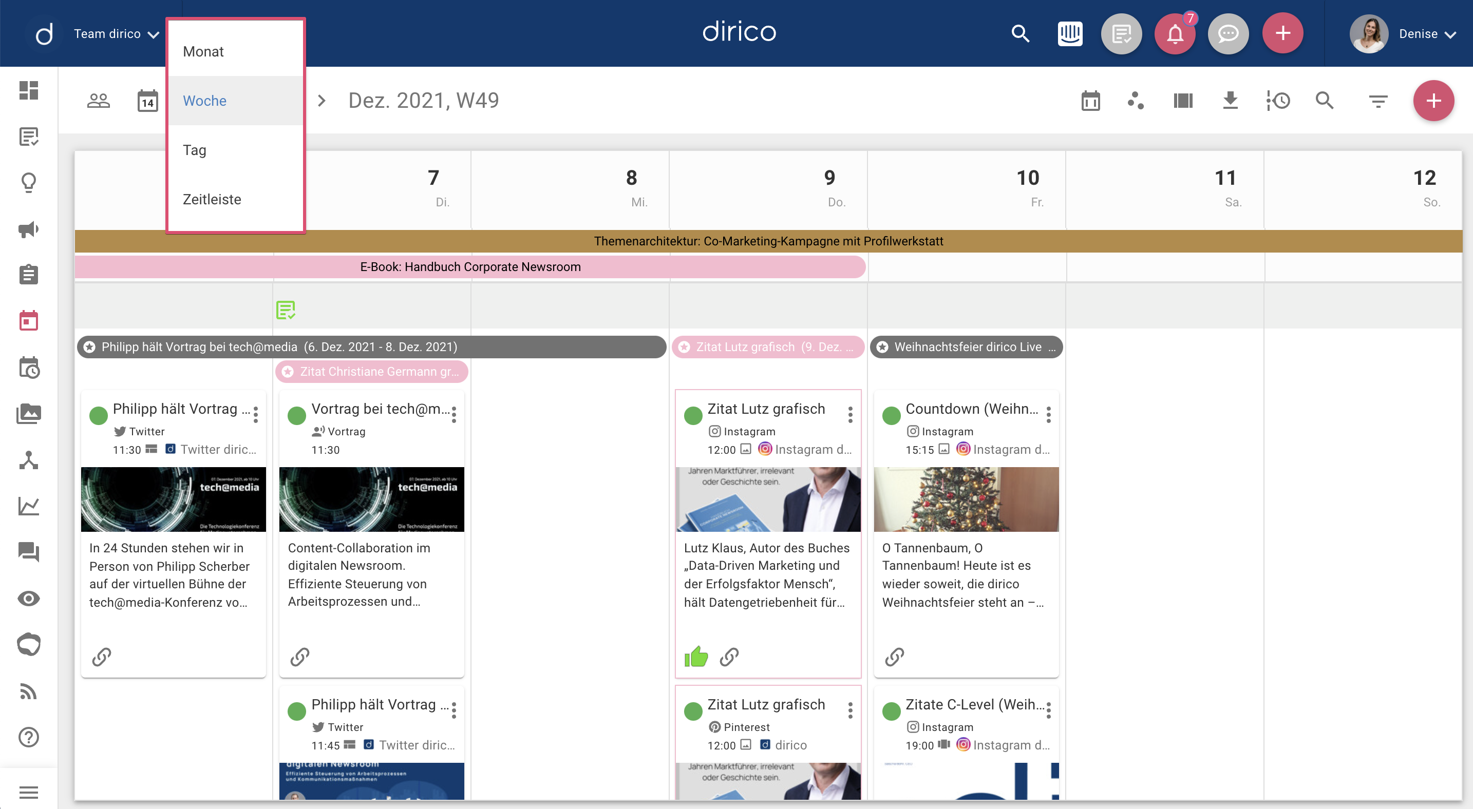Open the tasks checklist sidebar icon
The width and height of the screenshot is (1473, 809).
pos(29,137)
